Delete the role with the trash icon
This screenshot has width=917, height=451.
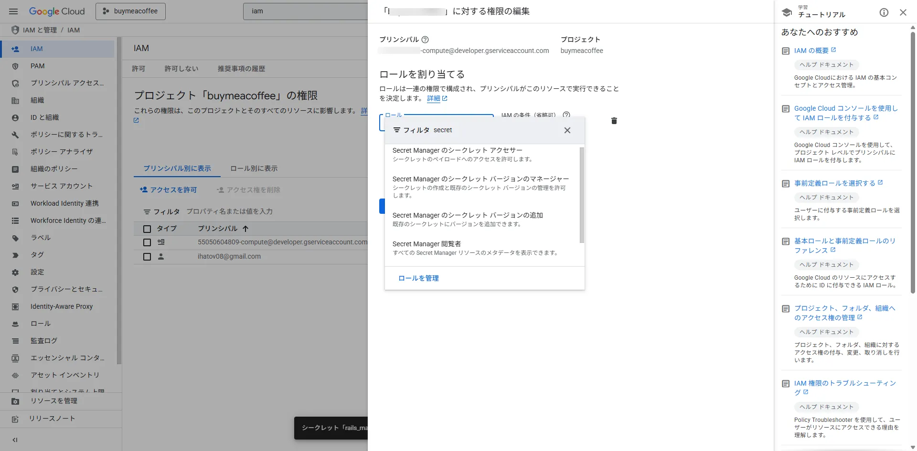tap(614, 121)
